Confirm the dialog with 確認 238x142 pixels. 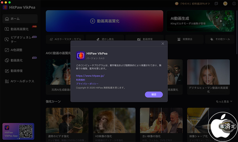pos(154,95)
